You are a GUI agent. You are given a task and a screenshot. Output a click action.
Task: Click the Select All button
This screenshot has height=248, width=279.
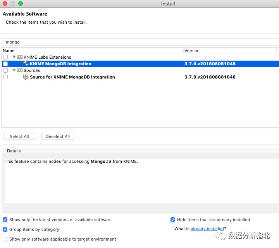click(x=19, y=136)
